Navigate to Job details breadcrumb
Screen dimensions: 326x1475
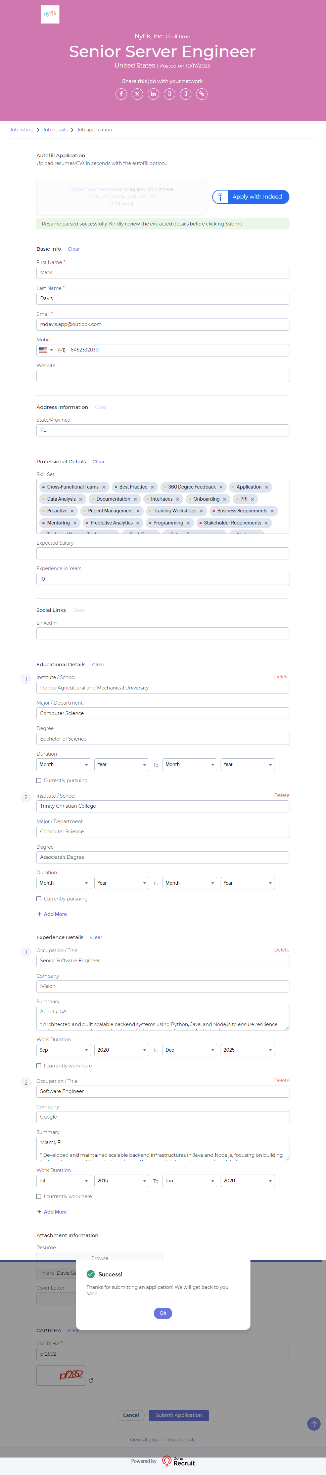[x=55, y=130]
